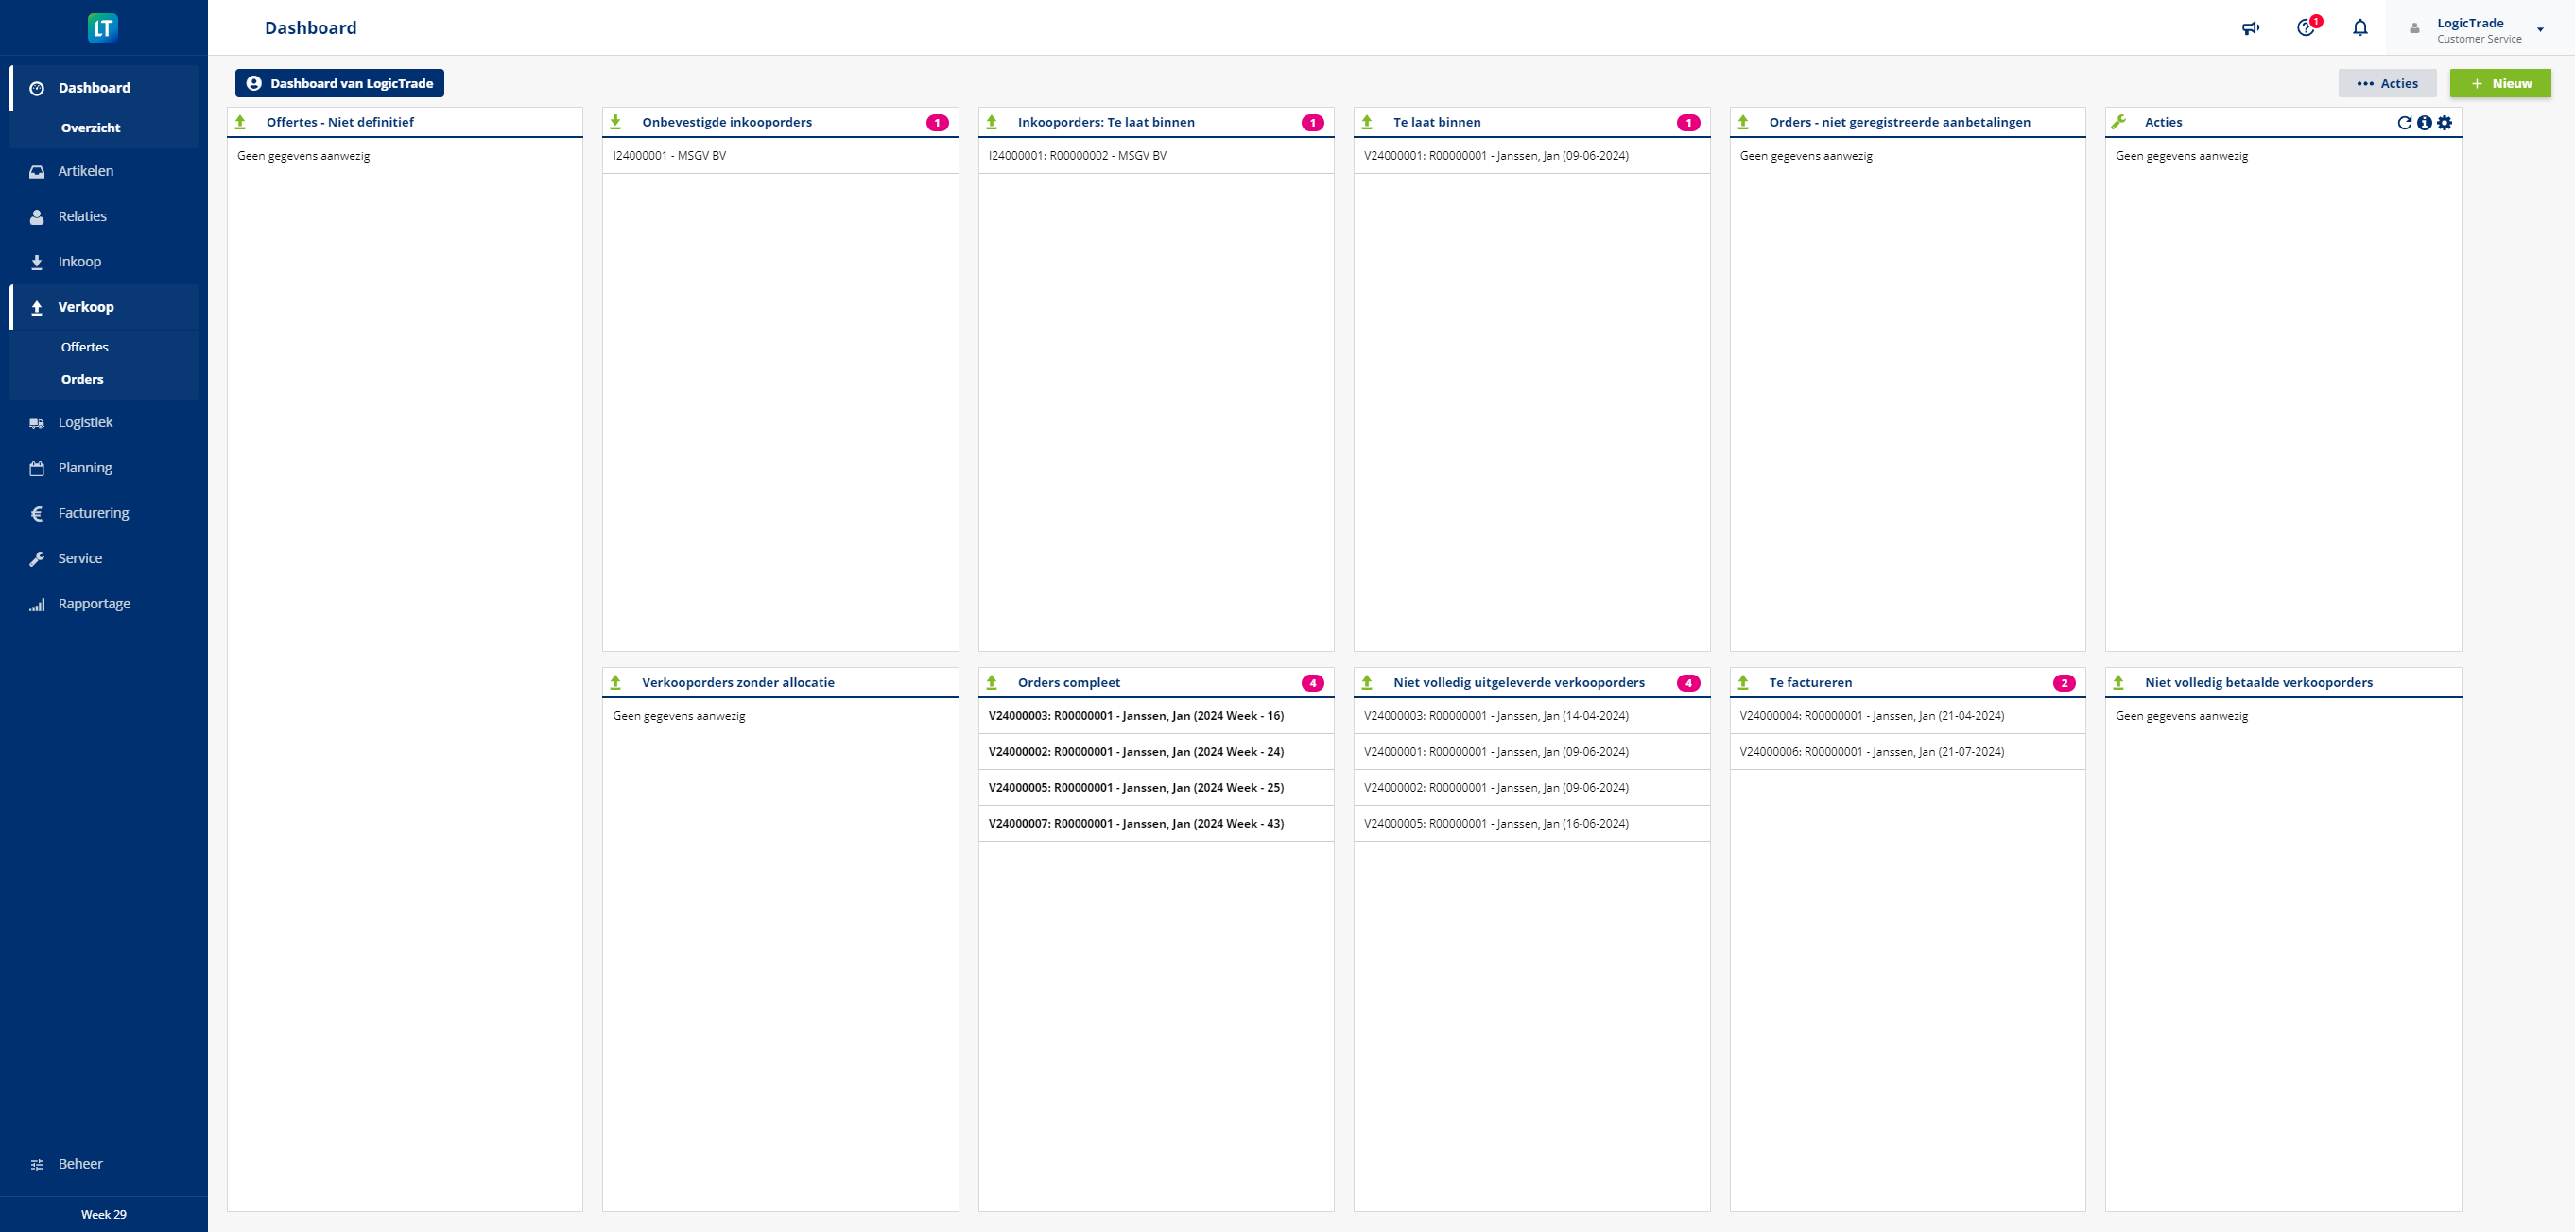This screenshot has height=1232, width=2575.
Task: Open the Verkoop menu item in sidebar
Action: tap(84, 307)
